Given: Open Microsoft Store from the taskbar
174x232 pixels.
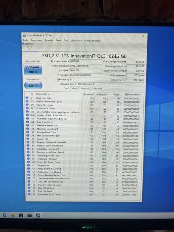Looking at the screenshot, I should click(21, 215).
